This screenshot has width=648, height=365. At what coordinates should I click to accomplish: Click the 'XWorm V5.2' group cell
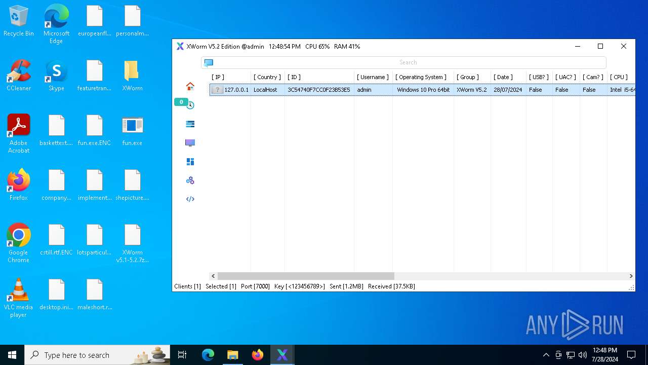[x=471, y=90]
